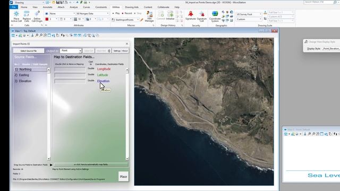Switch to the Collaborate ribbon tab
The width and height of the screenshot is (340, 191).
tap(163, 7)
